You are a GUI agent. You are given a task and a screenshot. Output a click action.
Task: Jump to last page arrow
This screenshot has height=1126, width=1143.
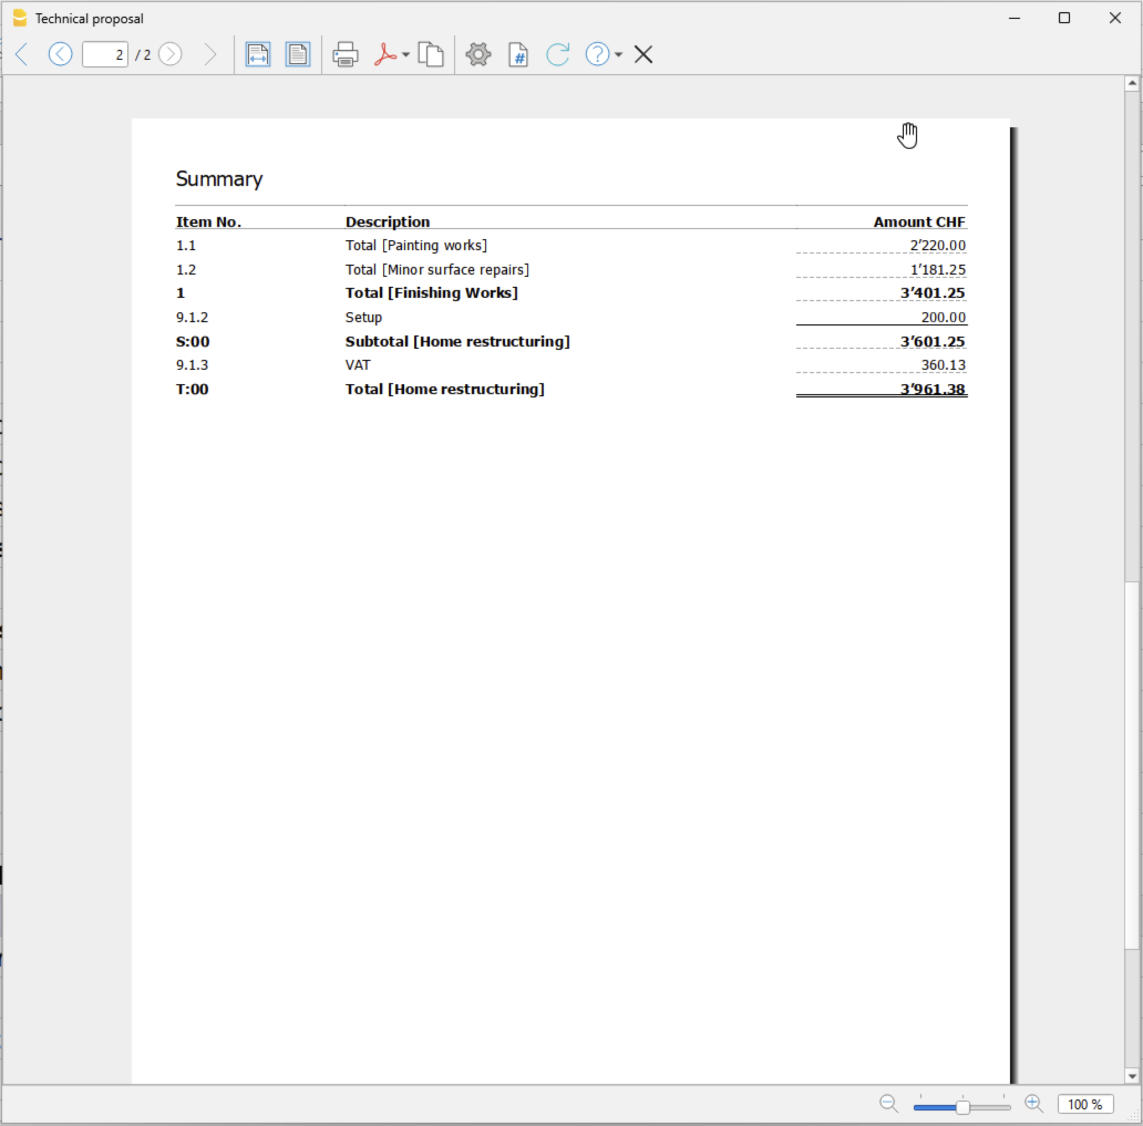(x=210, y=54)
